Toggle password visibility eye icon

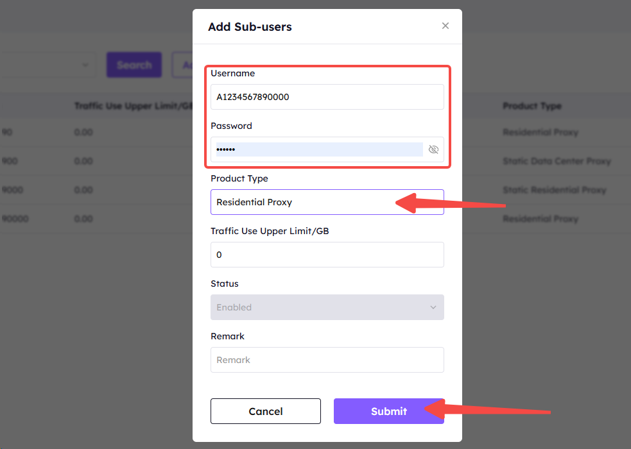pyautogui.click(x=433, y=149)
